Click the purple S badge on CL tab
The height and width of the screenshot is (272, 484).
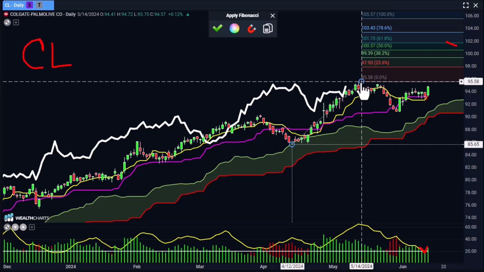30,5
